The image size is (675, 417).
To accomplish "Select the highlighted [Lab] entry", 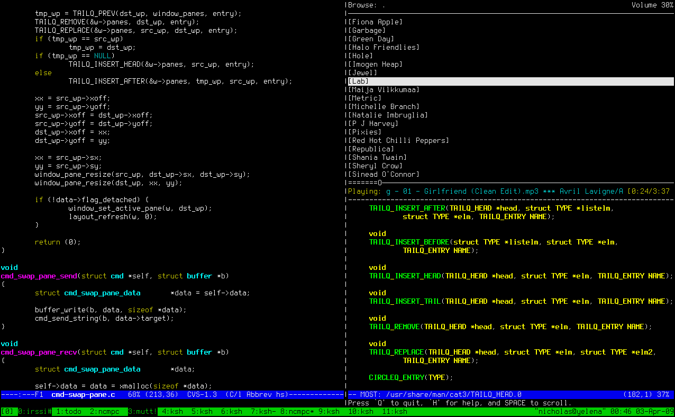I will [358, 81].
